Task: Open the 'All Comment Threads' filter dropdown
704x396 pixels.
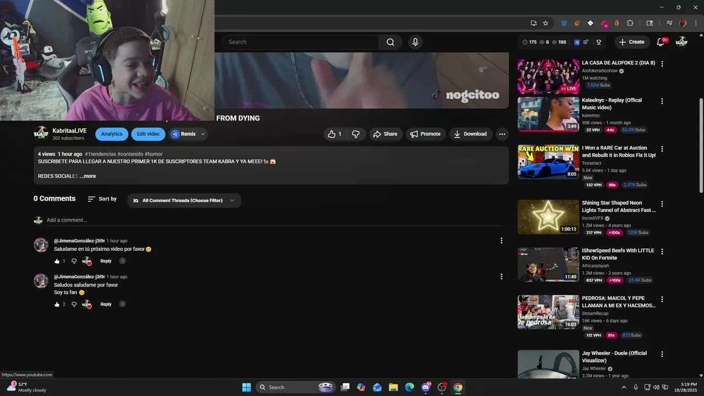Action: 184,201
